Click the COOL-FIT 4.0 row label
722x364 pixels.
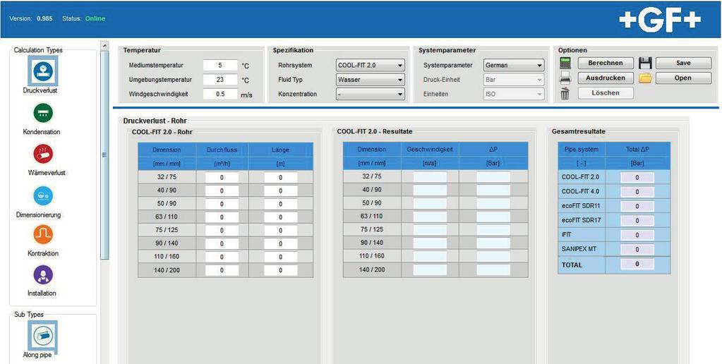[579, 191]
